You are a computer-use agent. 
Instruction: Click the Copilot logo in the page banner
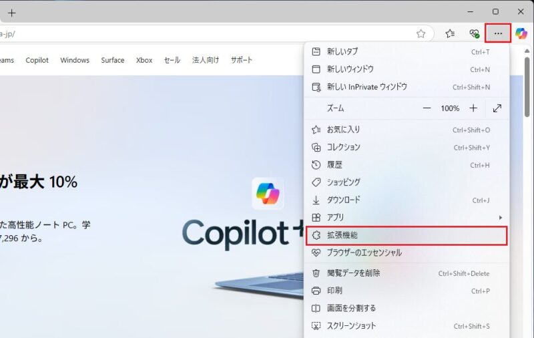click(x=268, y=193)
